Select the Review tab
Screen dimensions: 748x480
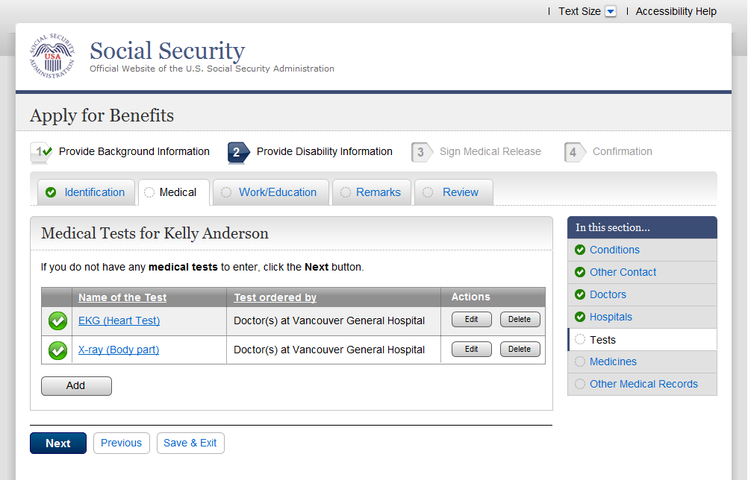pos(460,192)
